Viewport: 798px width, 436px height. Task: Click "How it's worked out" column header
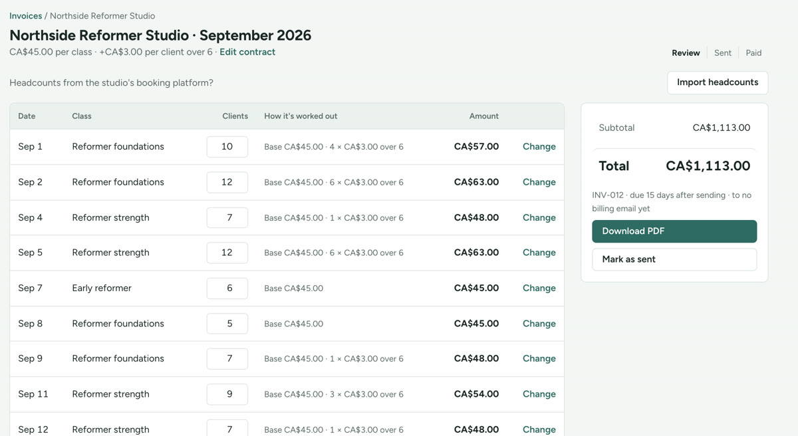pos(301,116)
